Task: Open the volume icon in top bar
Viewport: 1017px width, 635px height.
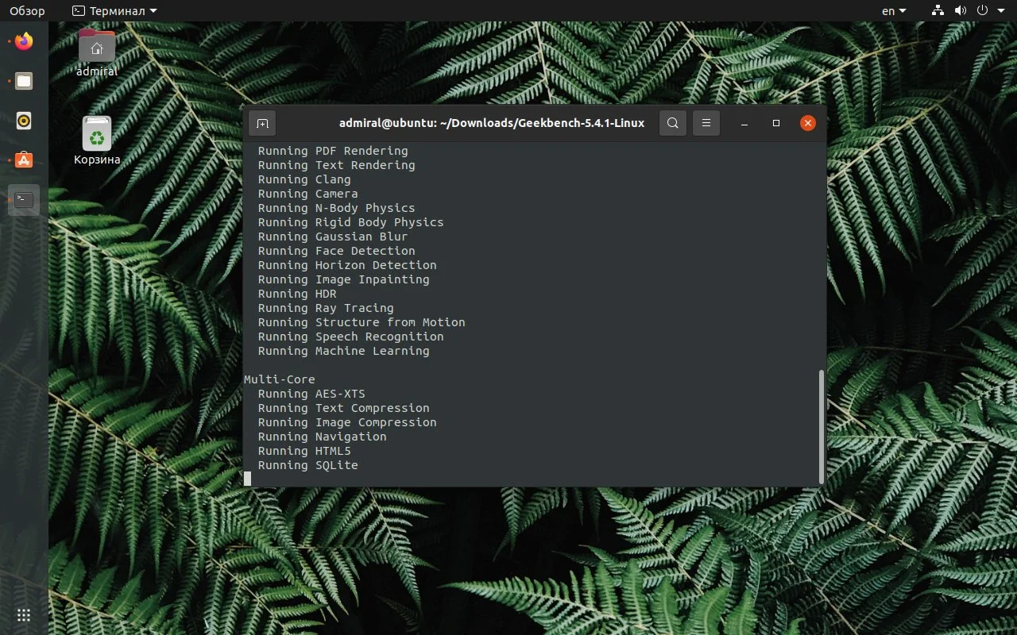Action: [x=960, y=11]
